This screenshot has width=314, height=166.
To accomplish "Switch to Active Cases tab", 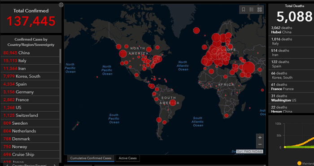I will 127,158.
